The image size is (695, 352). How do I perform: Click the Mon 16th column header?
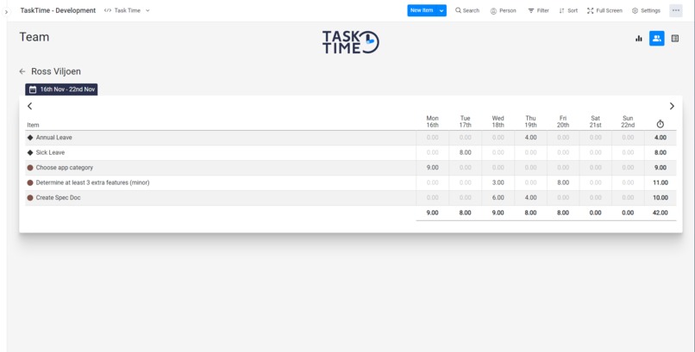pyautogui.click(x=432, y=121)
